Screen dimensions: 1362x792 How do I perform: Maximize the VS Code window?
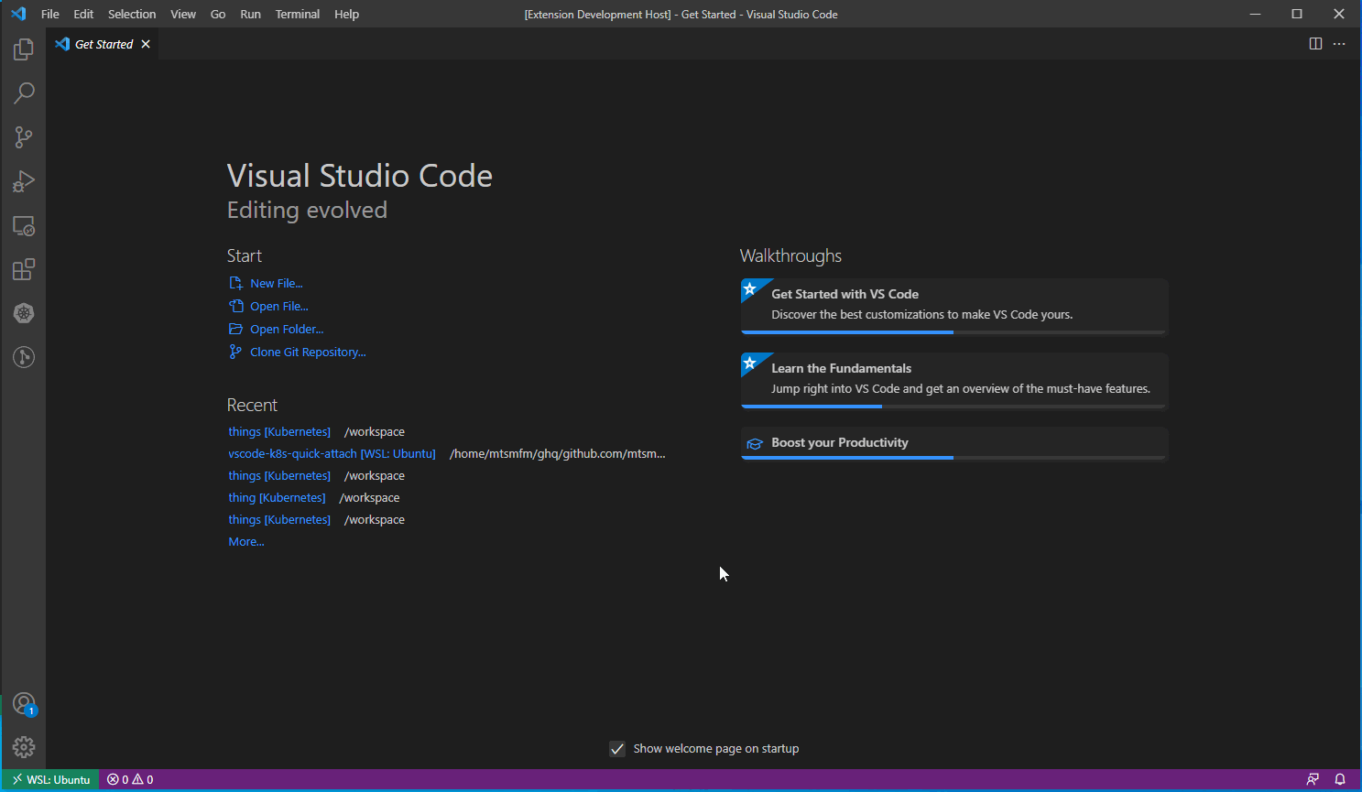coord(1297,14)
